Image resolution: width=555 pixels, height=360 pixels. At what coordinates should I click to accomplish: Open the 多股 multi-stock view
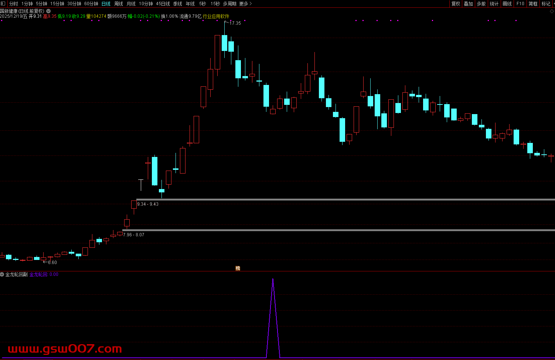tap(481, 4)
